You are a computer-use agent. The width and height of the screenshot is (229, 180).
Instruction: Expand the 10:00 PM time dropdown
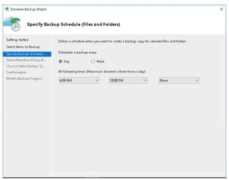[128, 80]
